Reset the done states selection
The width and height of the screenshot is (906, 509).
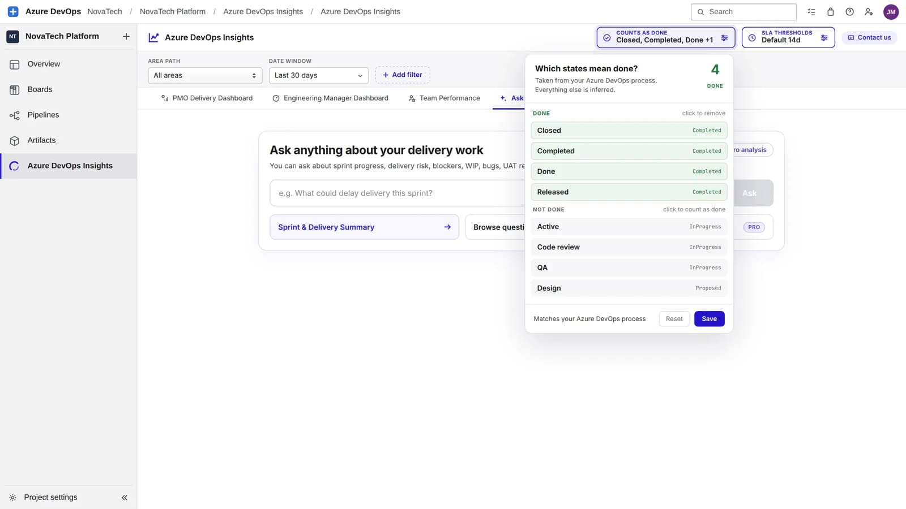point(674,319)
